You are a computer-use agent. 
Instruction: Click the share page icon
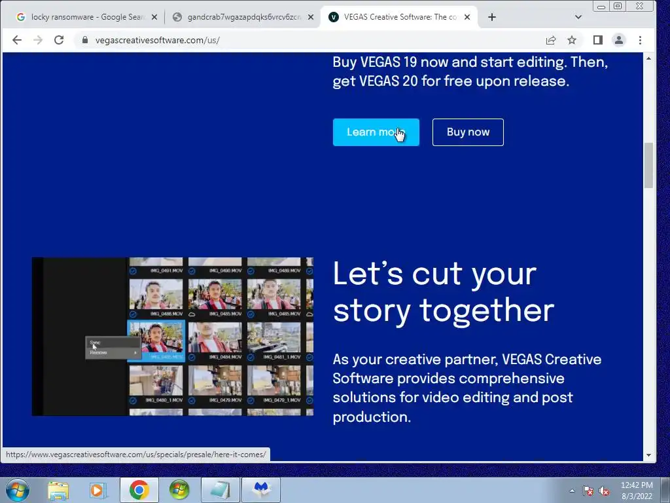pos(551,40)
